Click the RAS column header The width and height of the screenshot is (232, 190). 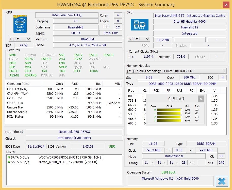coord(180,90)
